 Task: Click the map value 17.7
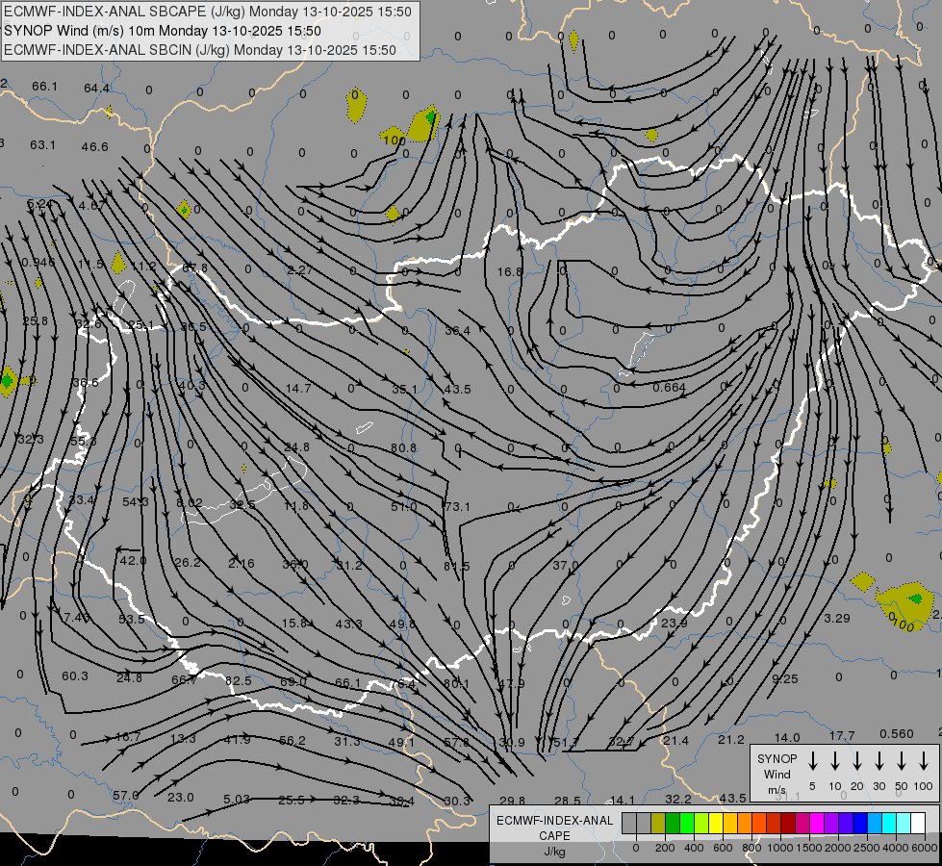(x=842, y=736)
